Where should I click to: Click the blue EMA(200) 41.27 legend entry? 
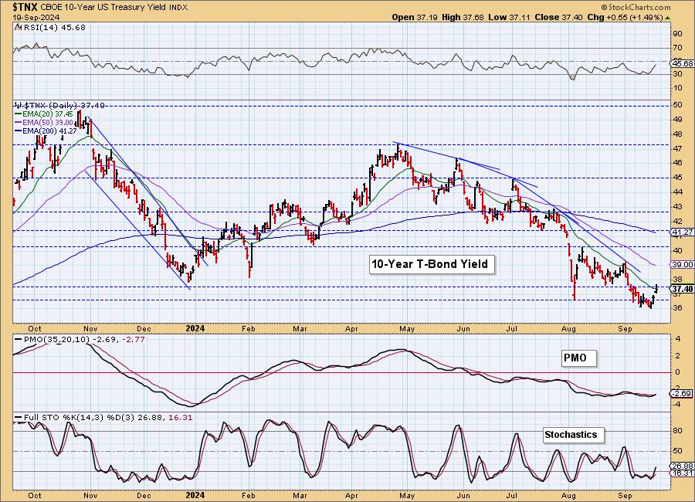tap(46, 131)
